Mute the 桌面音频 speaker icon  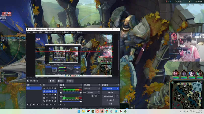point(61,101)
